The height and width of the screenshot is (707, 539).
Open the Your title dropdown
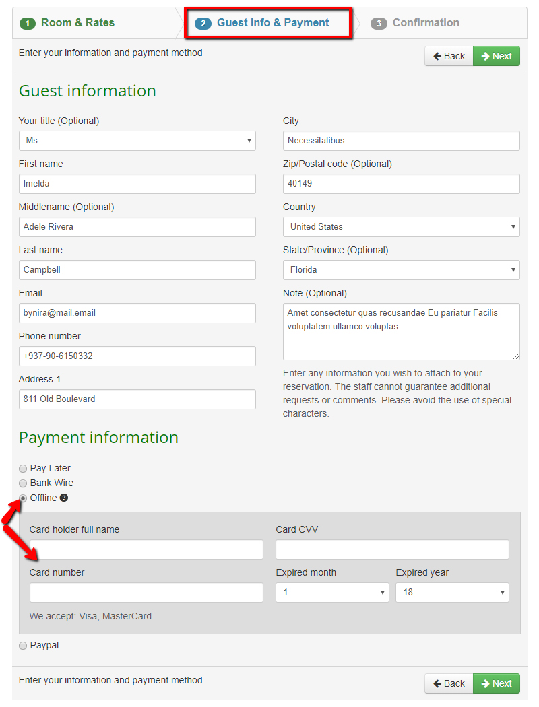pyautogui.click(x=137, y=141)
